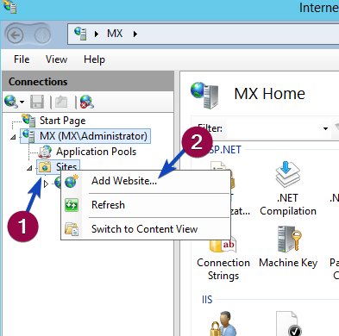Click the MX Home server icon
Screen dimensions: 339x336
(204, 96)
